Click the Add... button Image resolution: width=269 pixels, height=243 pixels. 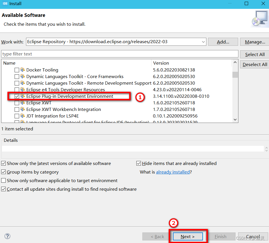pos(223,42)
